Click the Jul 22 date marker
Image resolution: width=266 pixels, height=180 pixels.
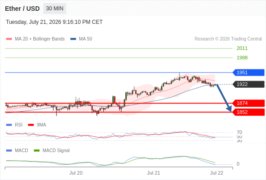pos(217,173)
